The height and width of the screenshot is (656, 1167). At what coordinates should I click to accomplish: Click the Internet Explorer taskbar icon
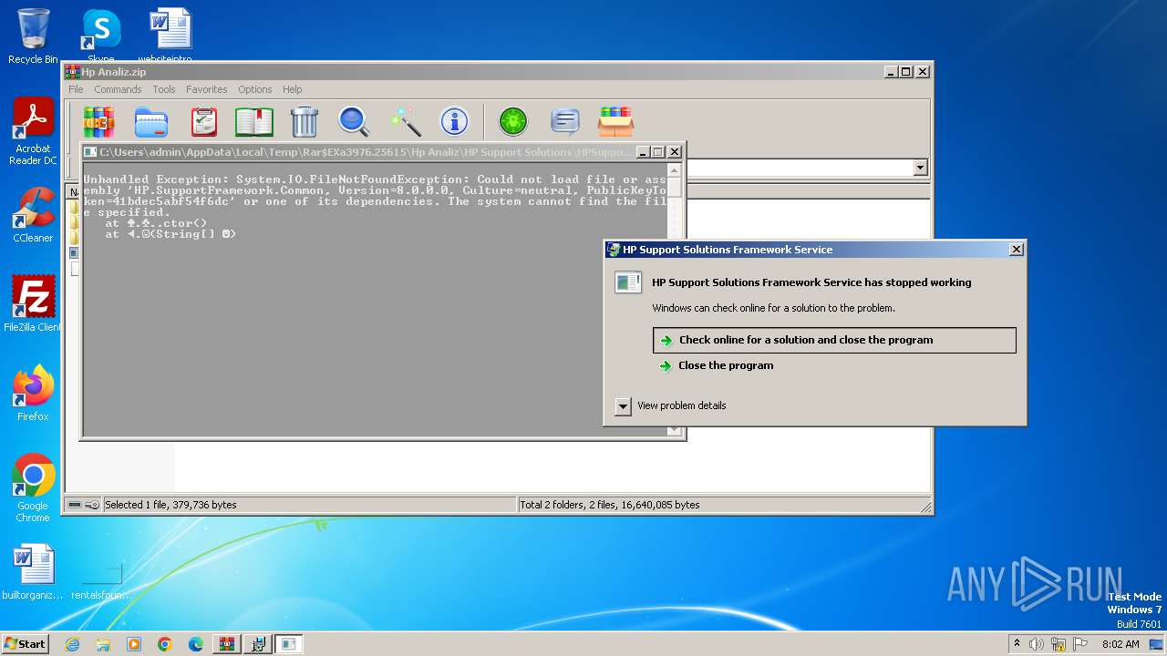coord(72,644)
